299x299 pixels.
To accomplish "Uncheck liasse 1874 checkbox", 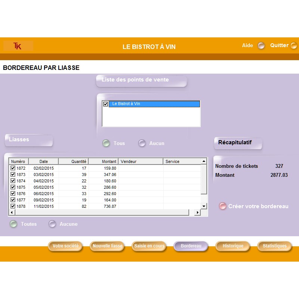I will point(13,181).
